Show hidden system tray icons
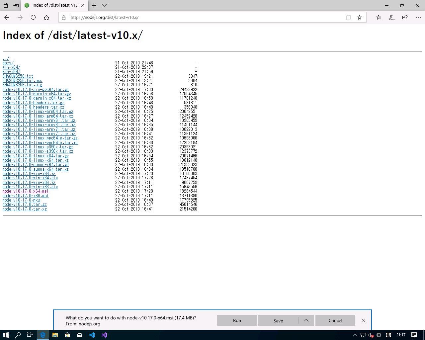Image resolution: width=425 pixels, height=340 pixels. [x=355, y=335]
